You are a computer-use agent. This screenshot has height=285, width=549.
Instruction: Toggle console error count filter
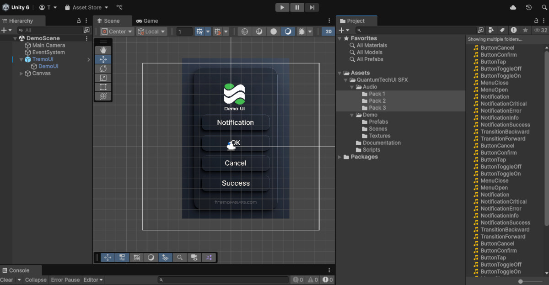(328, 280)
